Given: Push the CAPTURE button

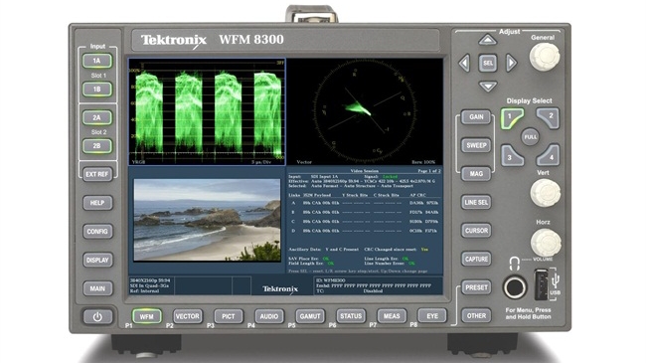Looking at the screenshot, I should [x=476, y=259].
